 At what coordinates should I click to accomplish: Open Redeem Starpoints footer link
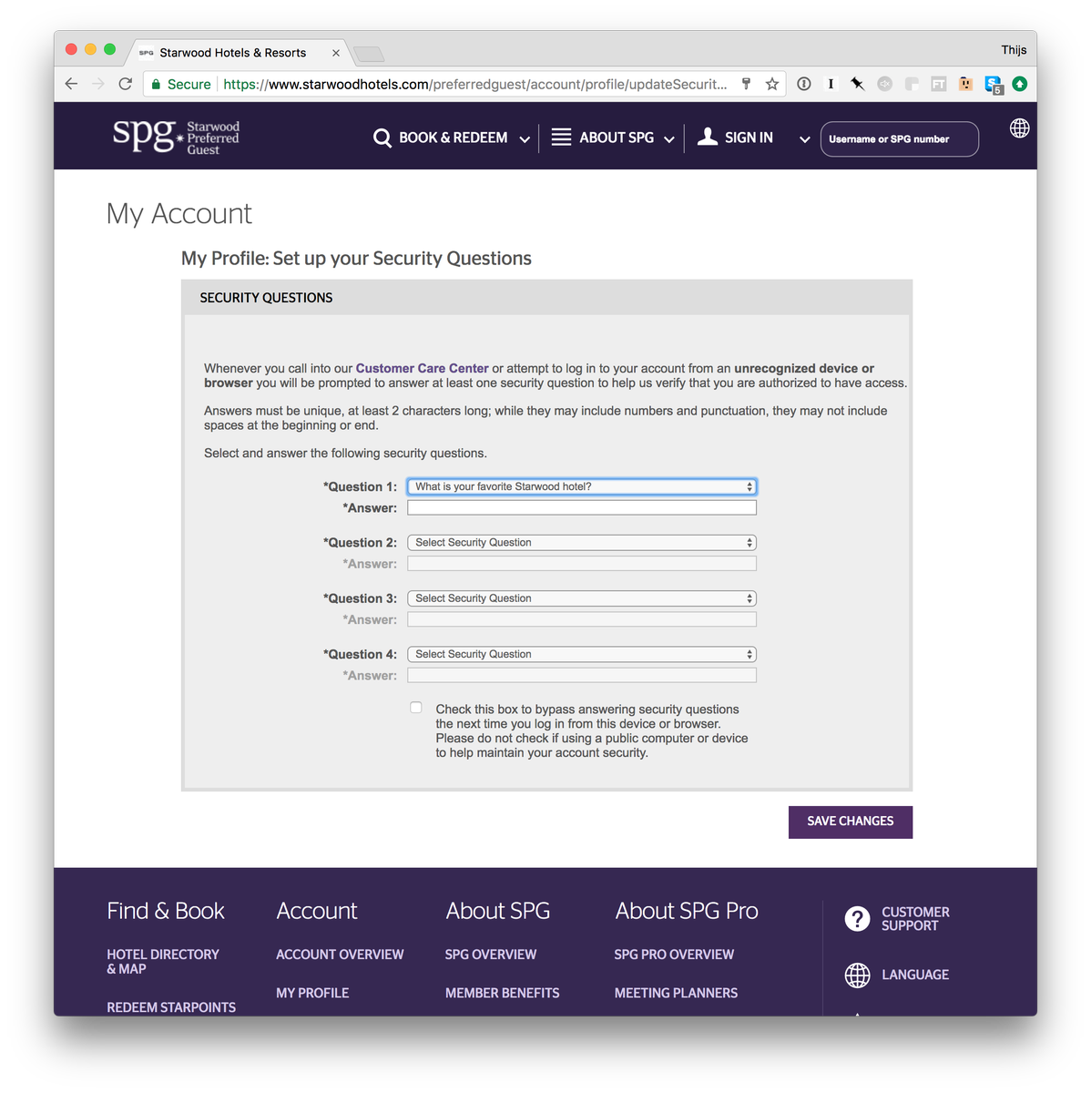pos(171,1007)
